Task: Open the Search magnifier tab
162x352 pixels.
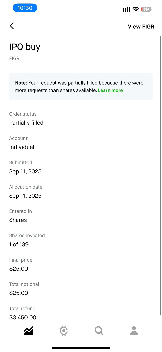Action: click(99, 331)
